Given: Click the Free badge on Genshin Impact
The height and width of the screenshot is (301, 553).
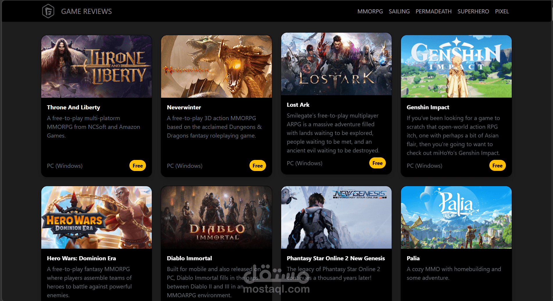Looking at the screenshot, I should point(497,165).
